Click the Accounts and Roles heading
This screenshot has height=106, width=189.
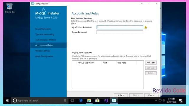click(x=85, y=13)
